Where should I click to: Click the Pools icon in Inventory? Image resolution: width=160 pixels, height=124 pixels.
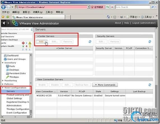click(x=8, y=66)
